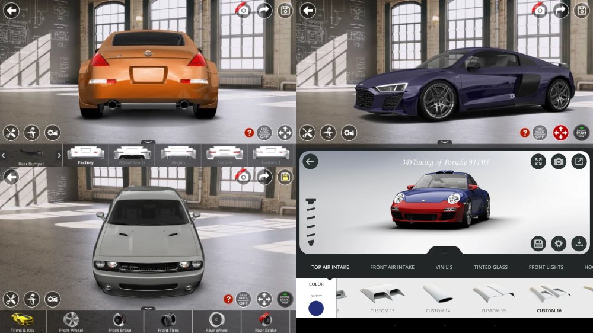Collapse the category tray in the Challenger panel
Screen dimensions: 593x333
pos(148,309)
